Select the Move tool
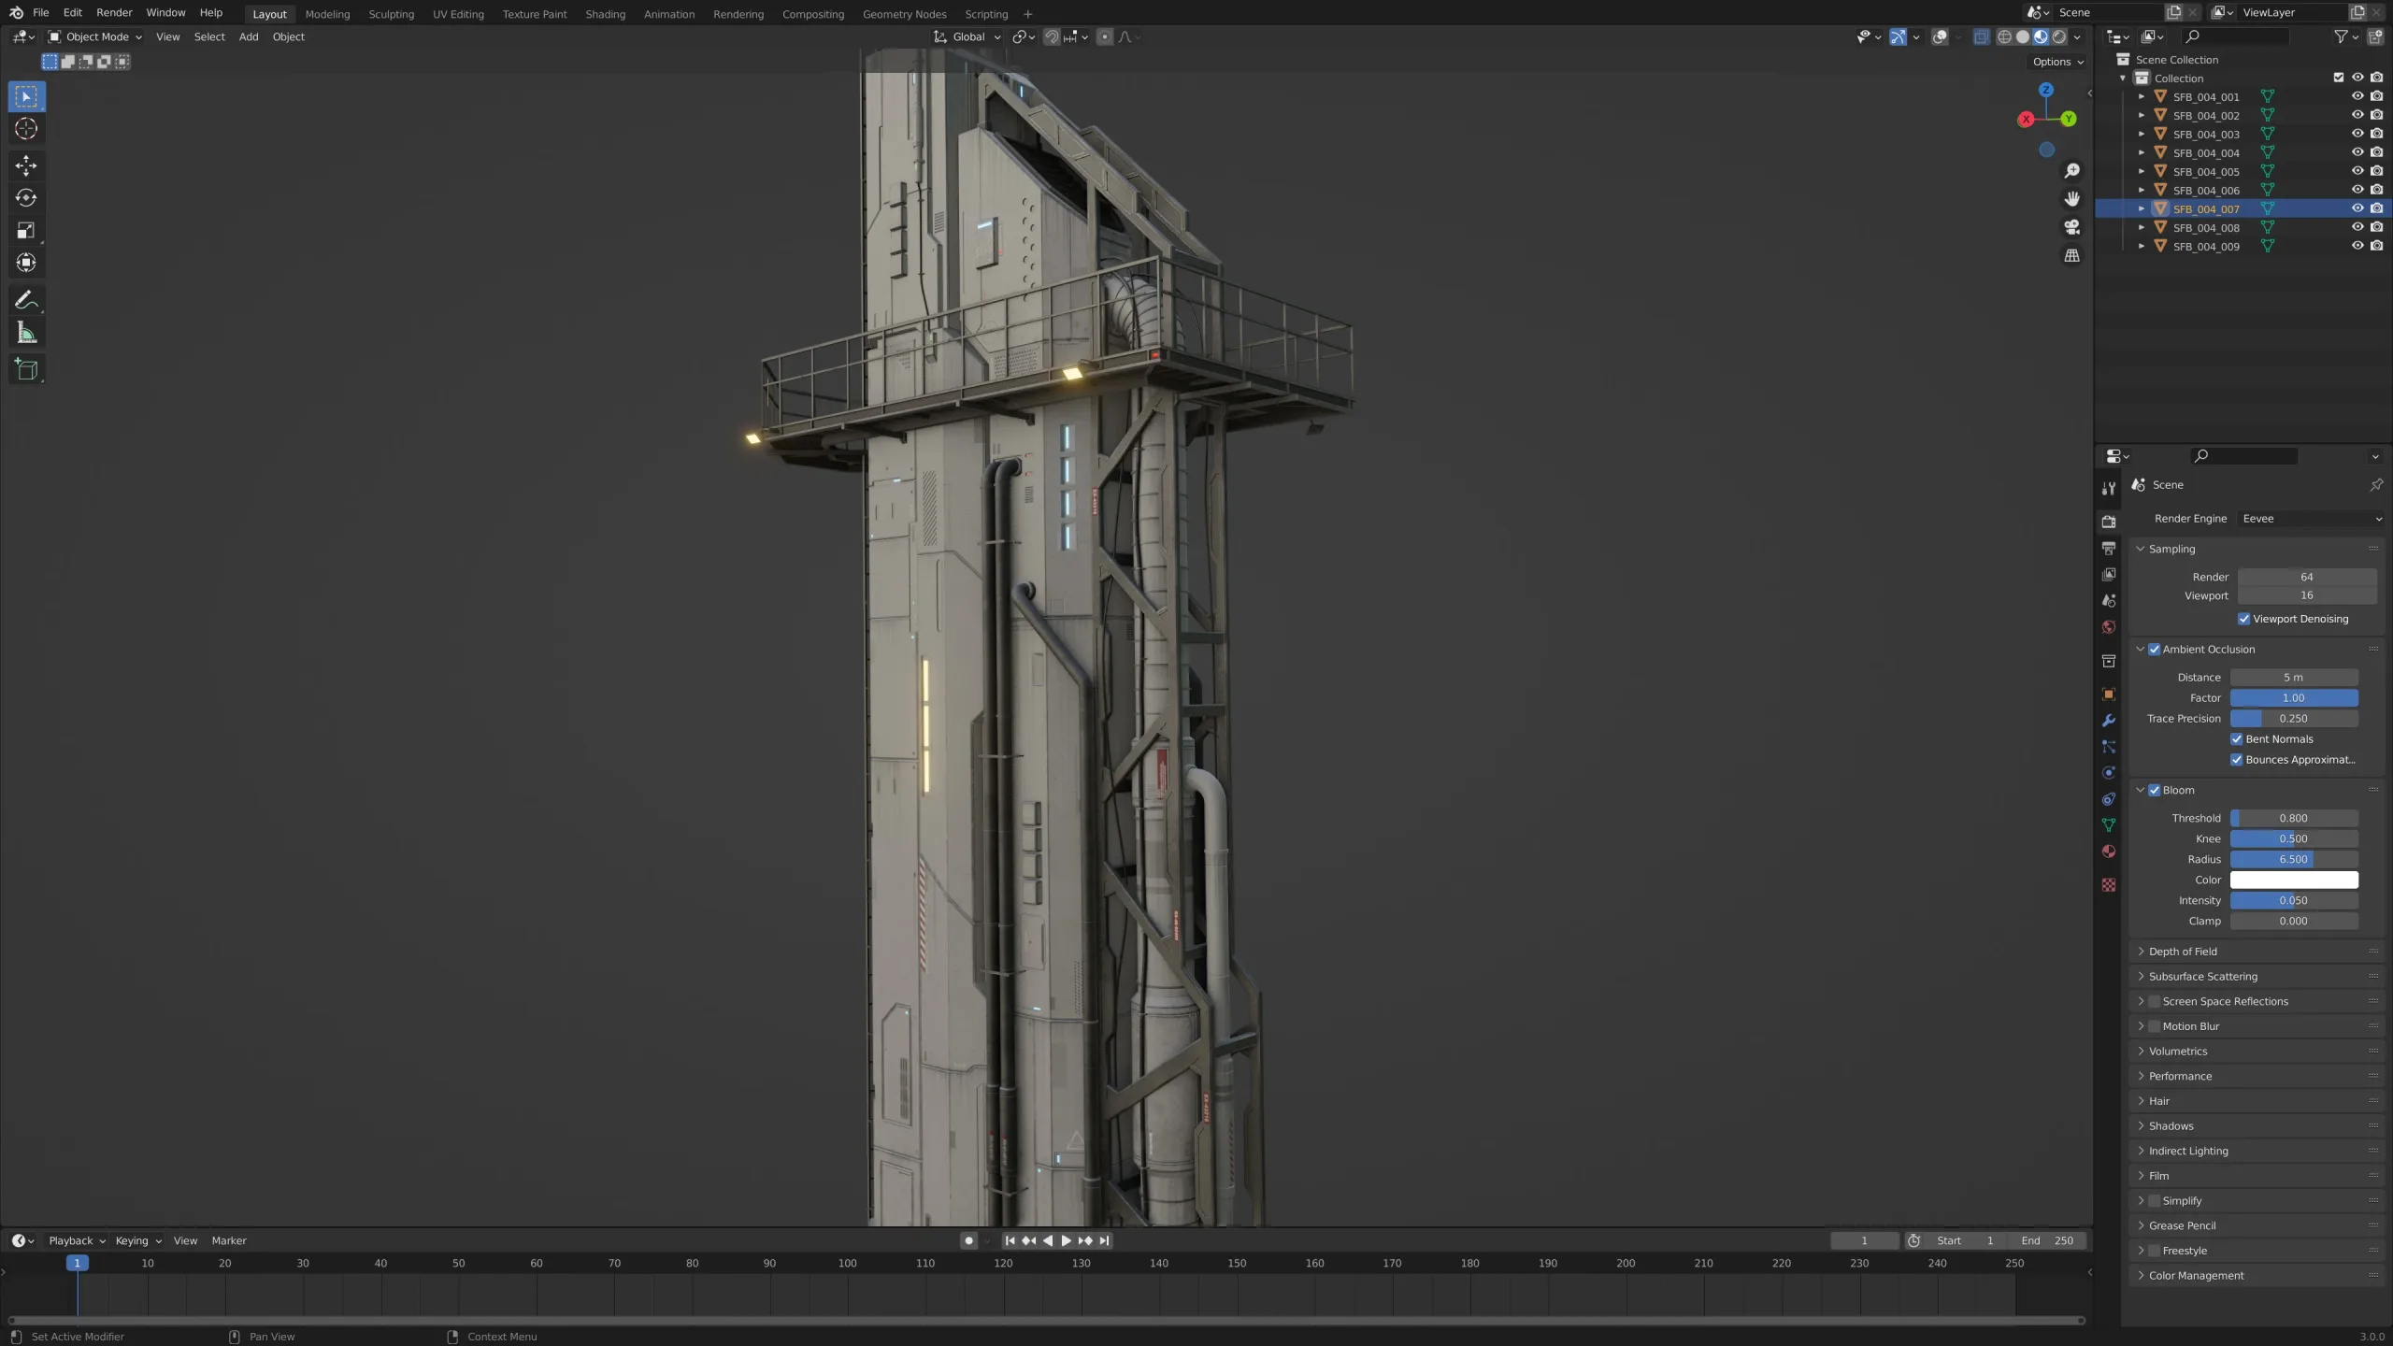 pyautogui.click(x=26, y=165)
